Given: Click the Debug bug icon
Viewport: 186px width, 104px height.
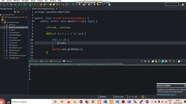Looking at the screenshot, I should click(19, 5).
